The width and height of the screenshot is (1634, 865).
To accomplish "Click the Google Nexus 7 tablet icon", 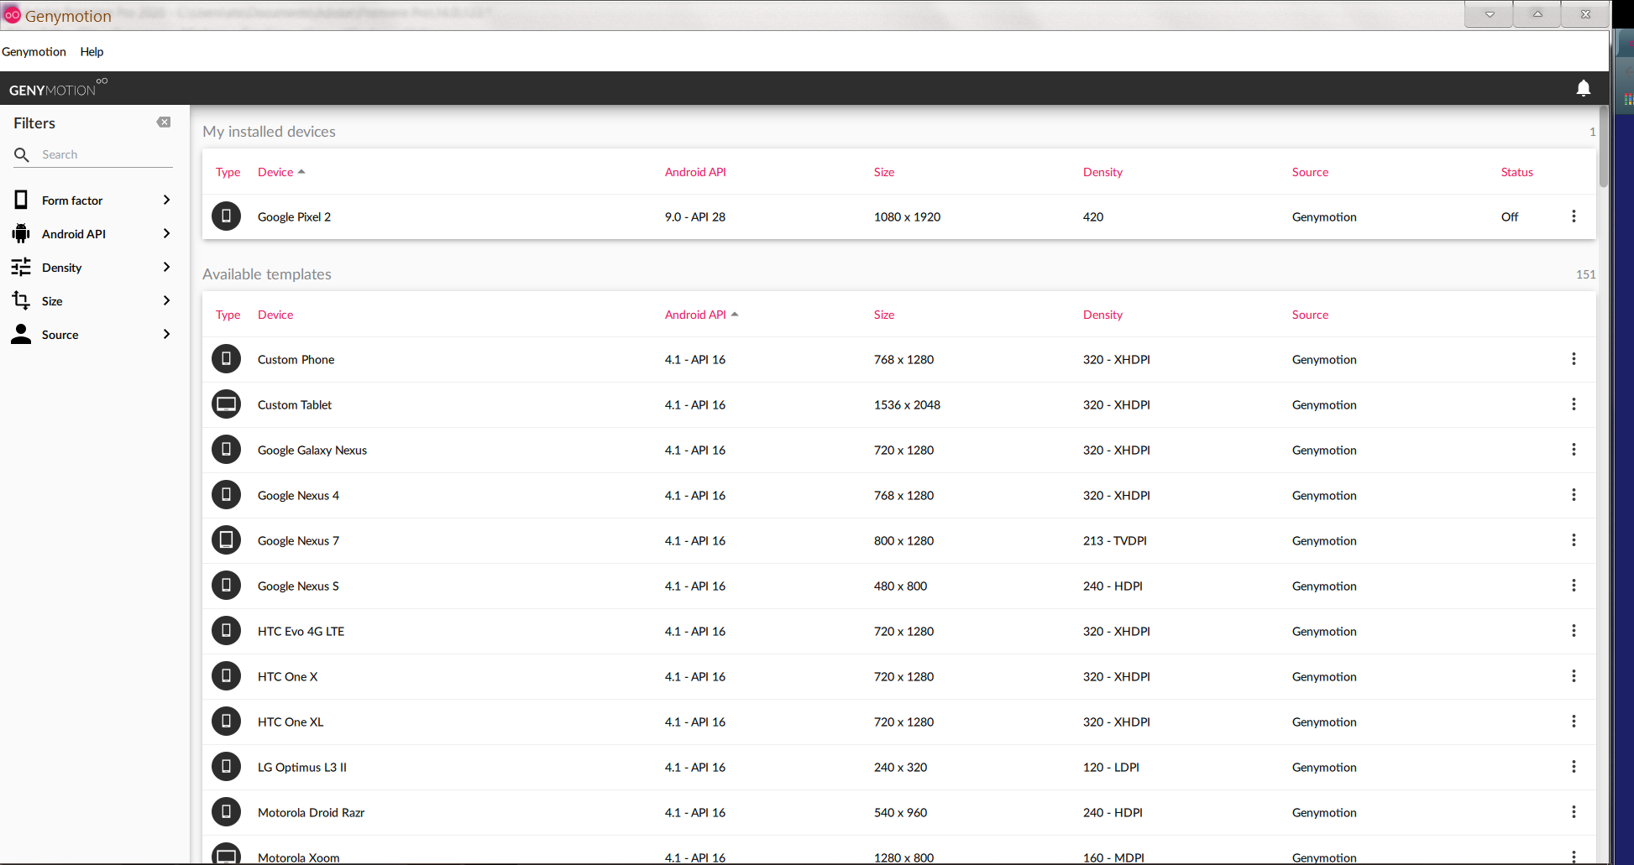I will tap(226, 540).
